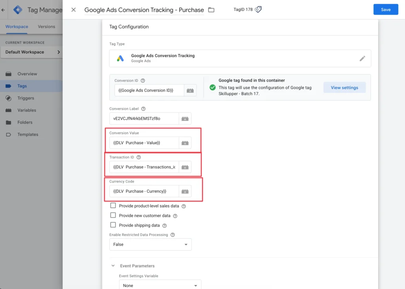The width and height of the screenshot is (405, 289).
Task: Enable Provide shipping data checkbox
Action: [113, 225]
